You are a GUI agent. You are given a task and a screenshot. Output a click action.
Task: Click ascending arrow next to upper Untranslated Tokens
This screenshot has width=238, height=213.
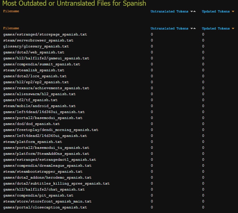coord(195,12)
